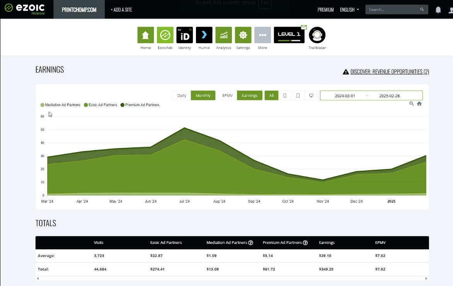Open the EzoicAds icon

tap(165, 35)
